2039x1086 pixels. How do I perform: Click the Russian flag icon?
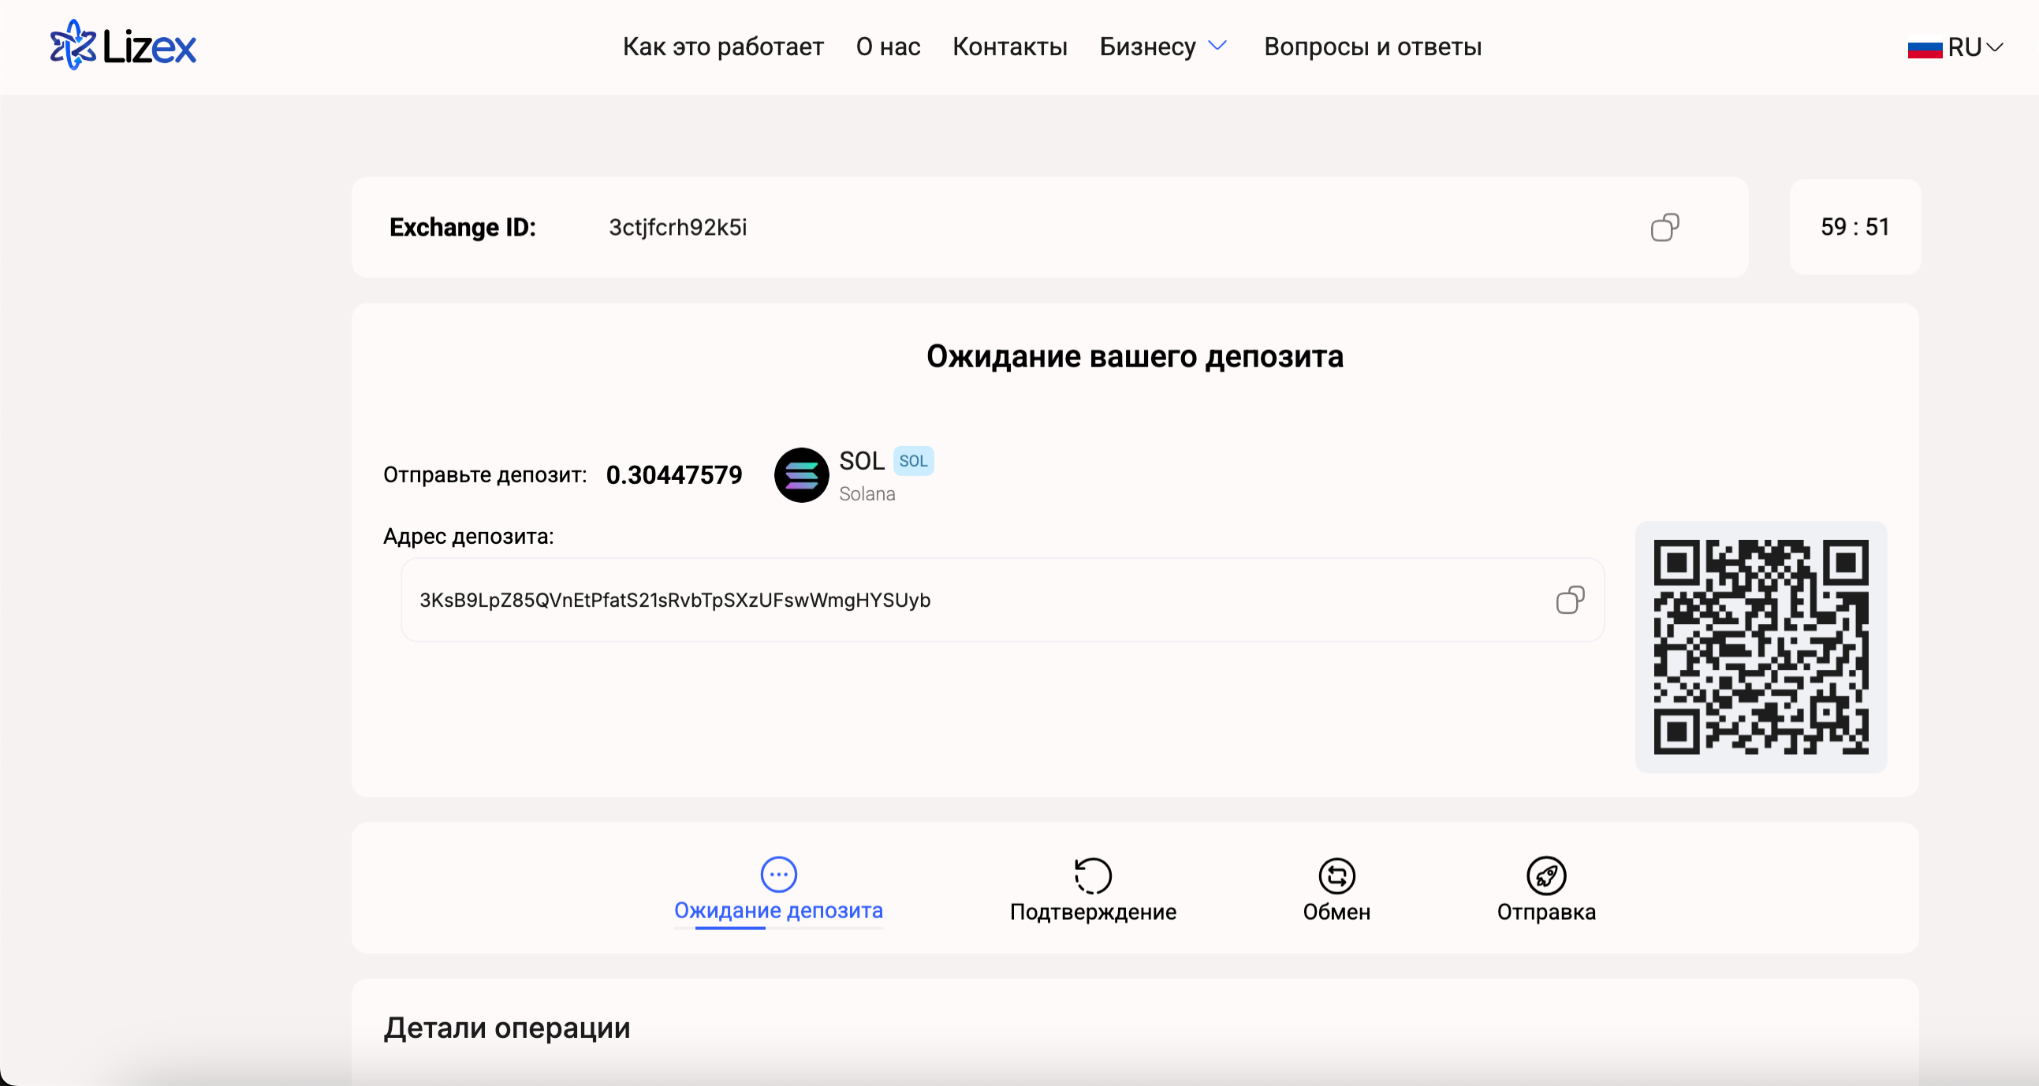(x=1924, y=48)
